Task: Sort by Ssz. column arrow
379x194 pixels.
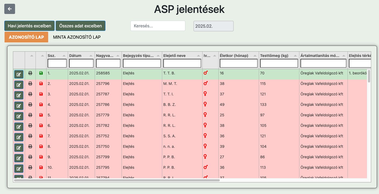Action: coord(64,56)
